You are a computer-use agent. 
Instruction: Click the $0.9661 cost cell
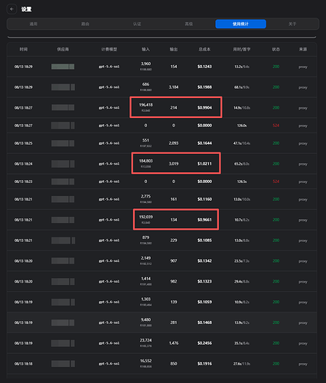click(x=204, y=220)
